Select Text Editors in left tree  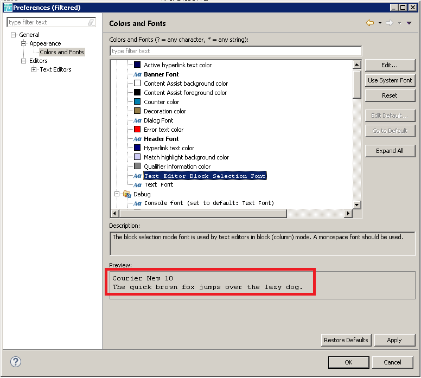[x=55, y=69]
